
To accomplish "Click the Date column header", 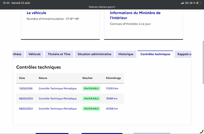I will click(22, 78).
